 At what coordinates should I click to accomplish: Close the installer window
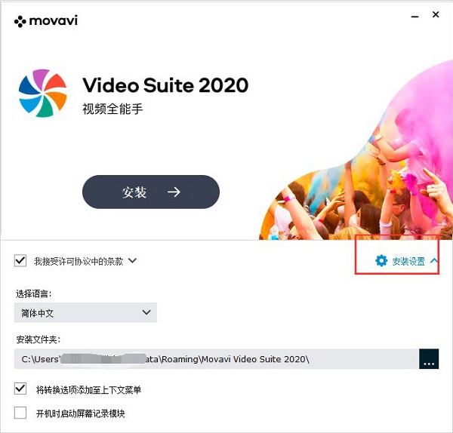coord(436,14)
